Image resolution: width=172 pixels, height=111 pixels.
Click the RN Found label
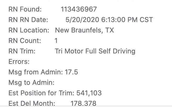[25, 9]
